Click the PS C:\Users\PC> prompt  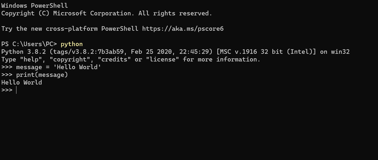click(29, 44)
